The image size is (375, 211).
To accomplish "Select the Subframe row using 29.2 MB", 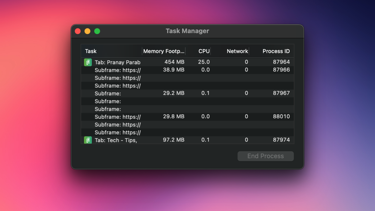I will [108, 93].
